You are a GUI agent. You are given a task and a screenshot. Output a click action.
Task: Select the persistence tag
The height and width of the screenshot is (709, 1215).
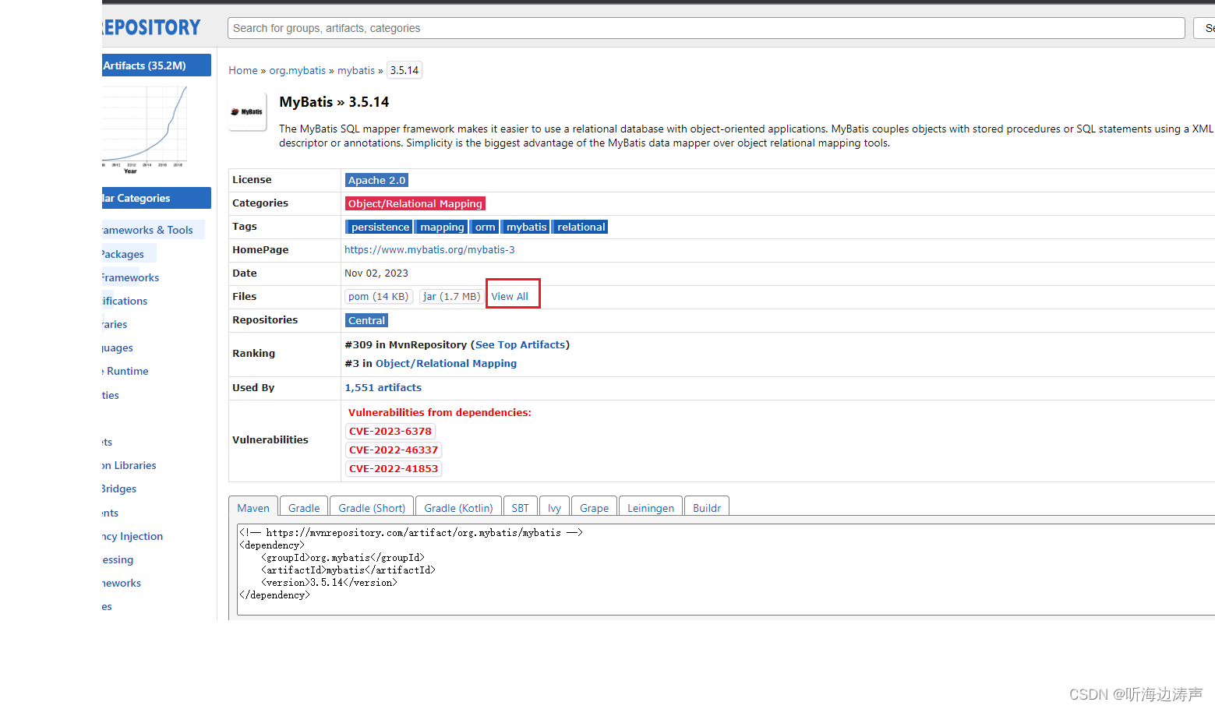point(380,227)
